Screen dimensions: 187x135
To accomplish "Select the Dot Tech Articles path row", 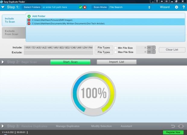I will point(106,24).
